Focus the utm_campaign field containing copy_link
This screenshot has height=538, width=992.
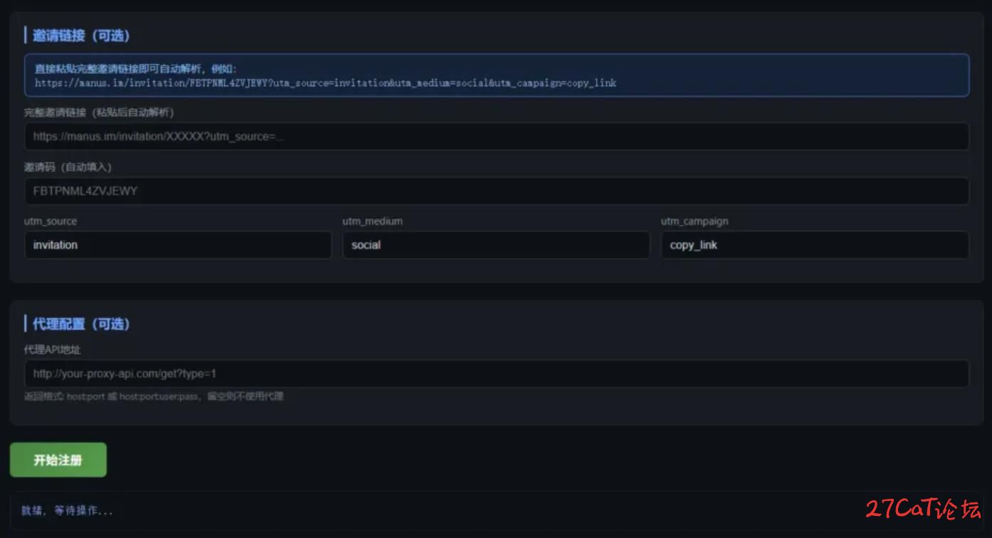814,245
